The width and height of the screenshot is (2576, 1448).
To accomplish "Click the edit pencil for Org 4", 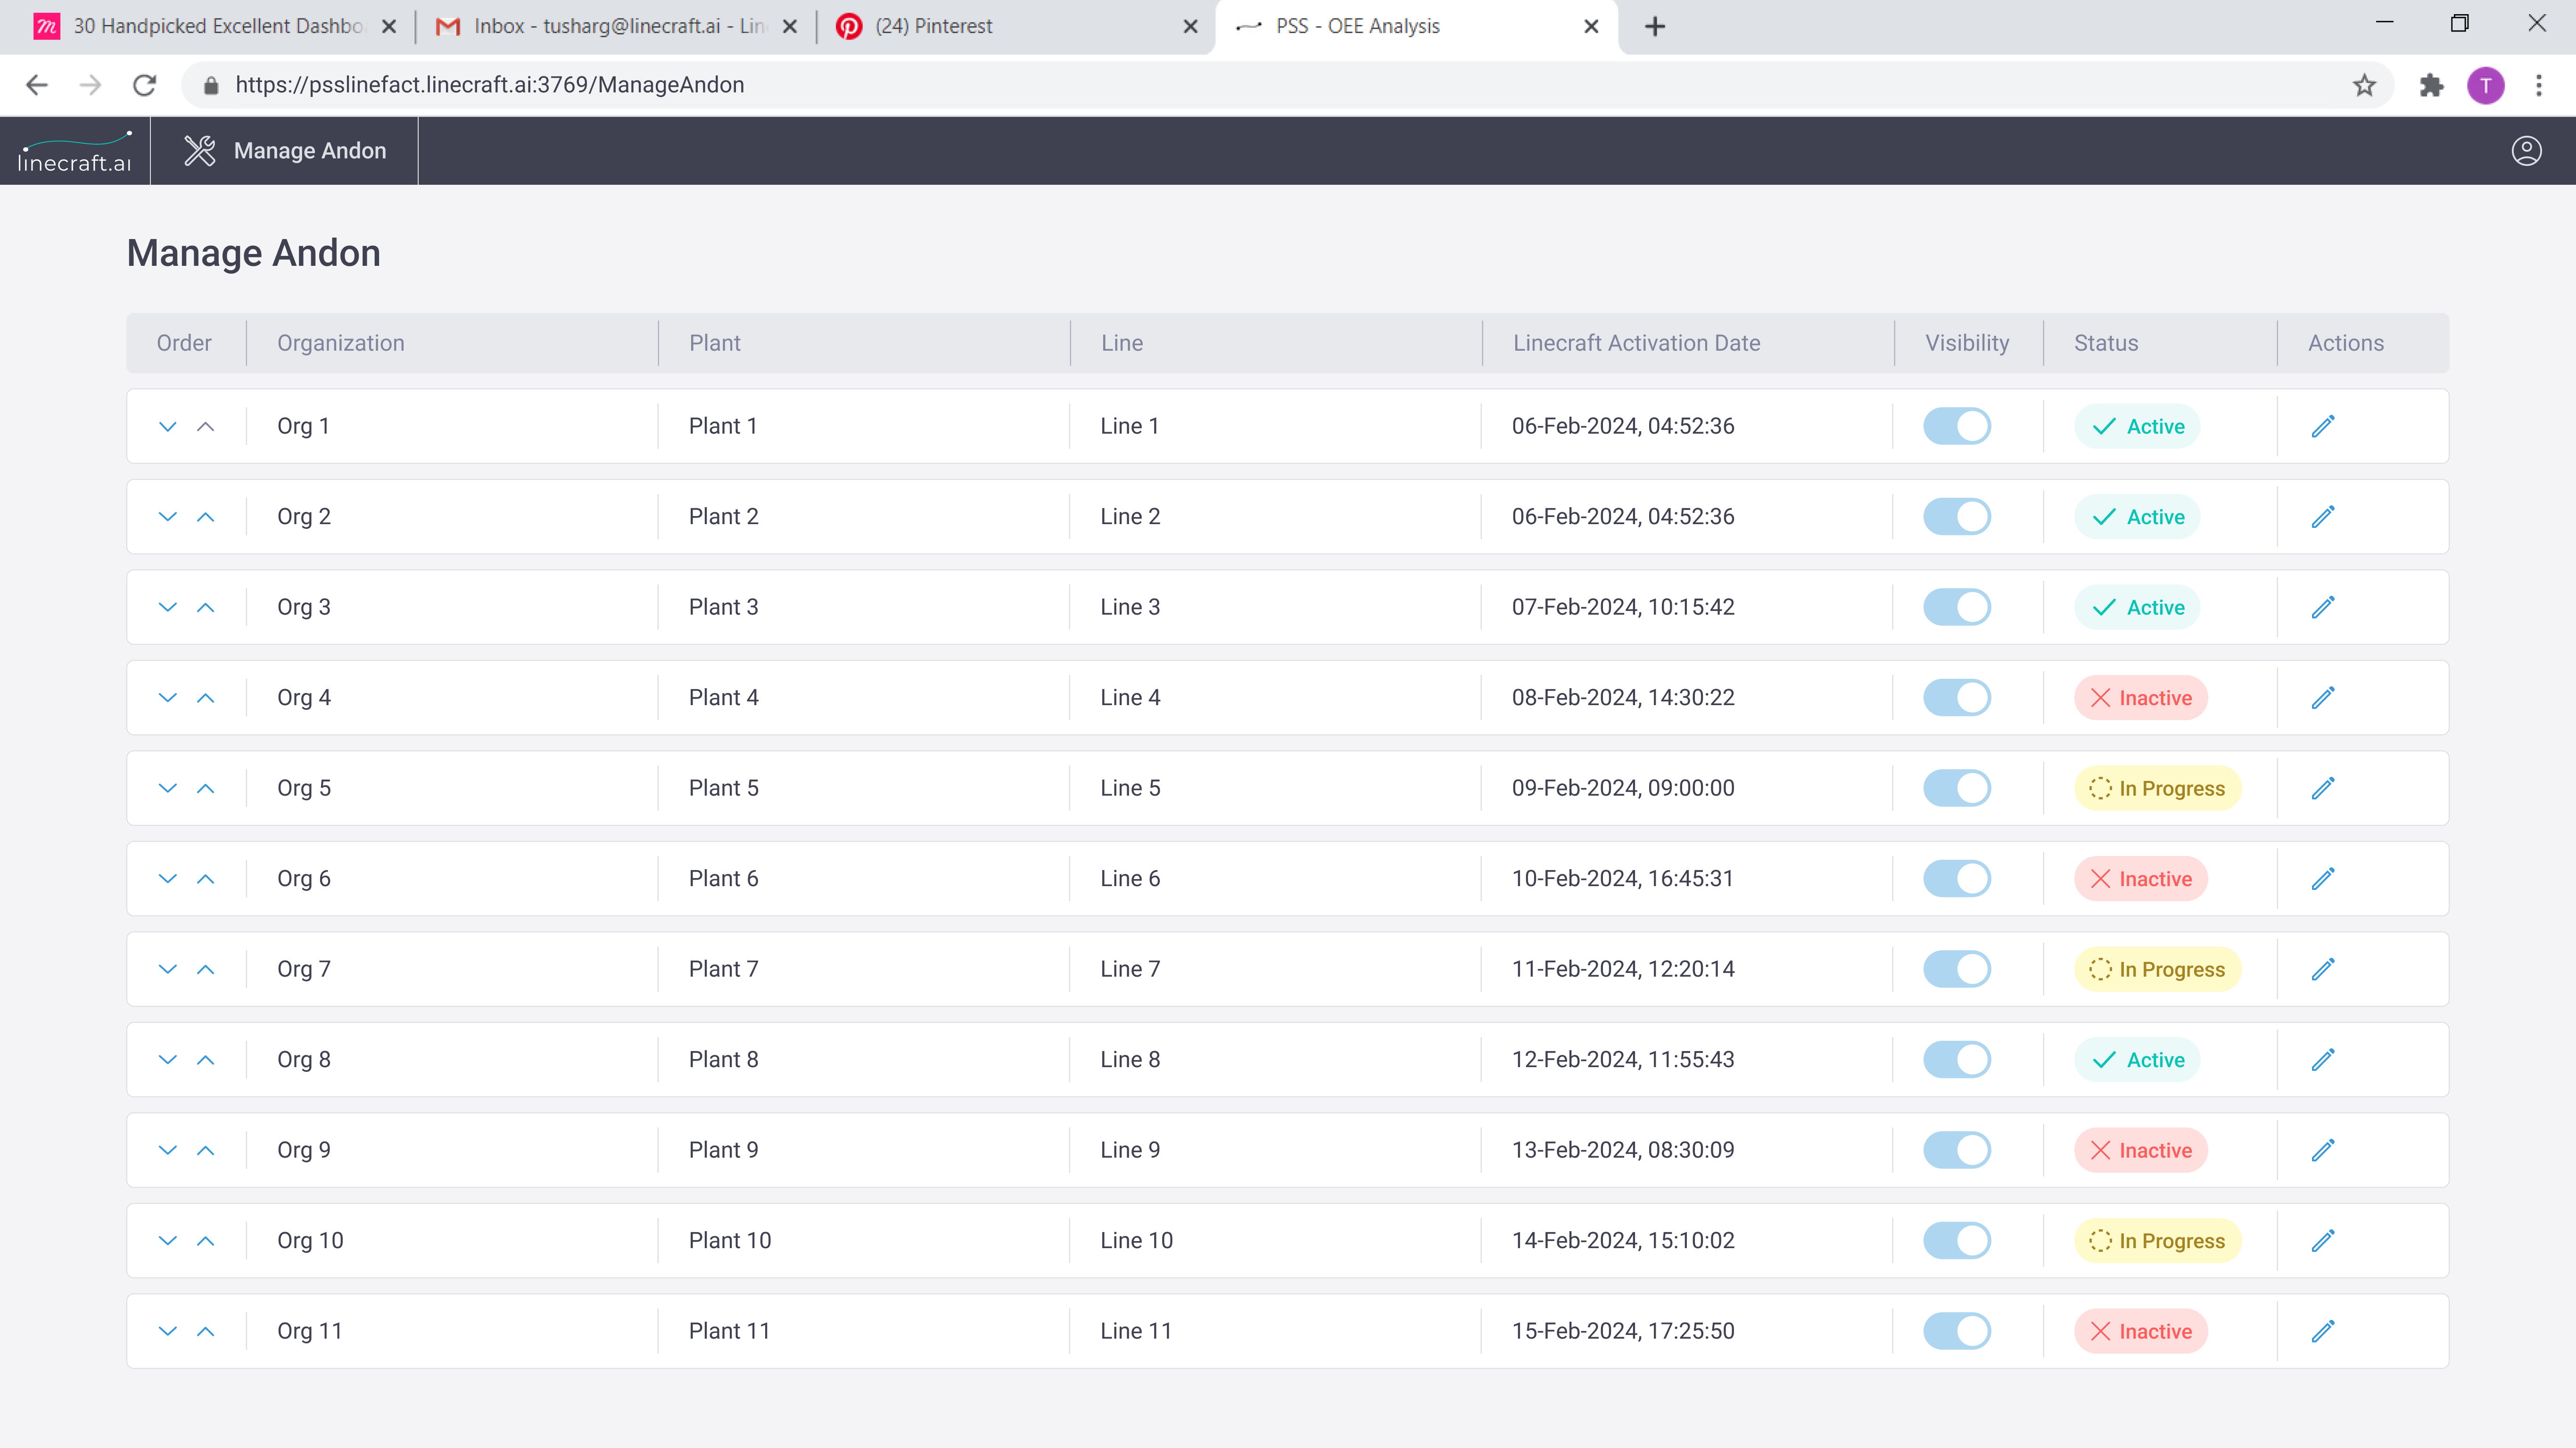I will point(2322,697).
